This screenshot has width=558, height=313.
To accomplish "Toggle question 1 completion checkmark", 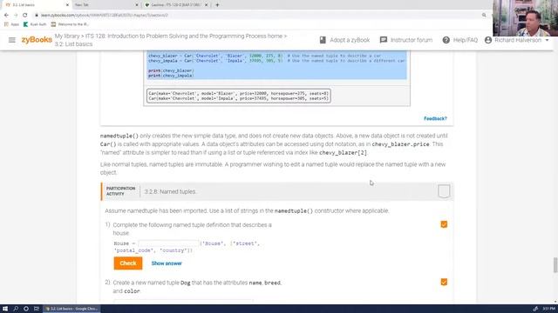I will pyautogui.click(x=444, y=224).
